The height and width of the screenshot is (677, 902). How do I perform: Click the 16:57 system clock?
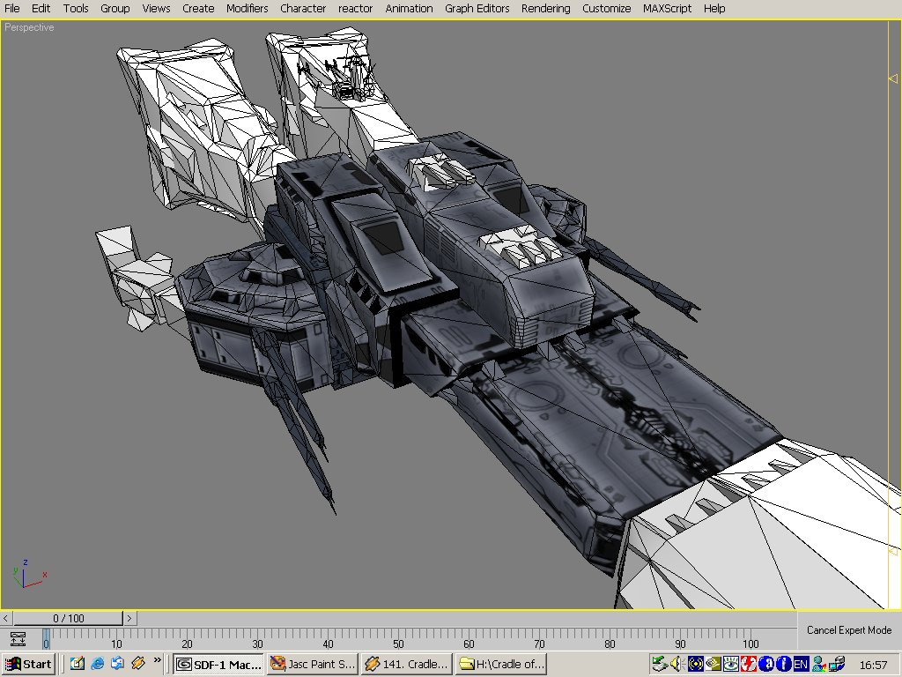click(x=873, y=665)
